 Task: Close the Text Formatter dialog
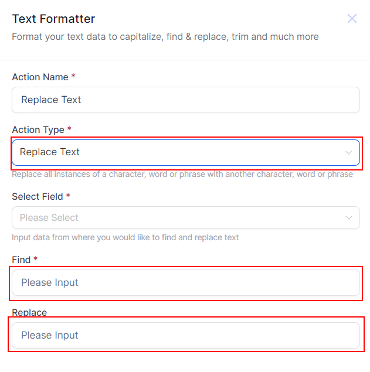[352, 19]
